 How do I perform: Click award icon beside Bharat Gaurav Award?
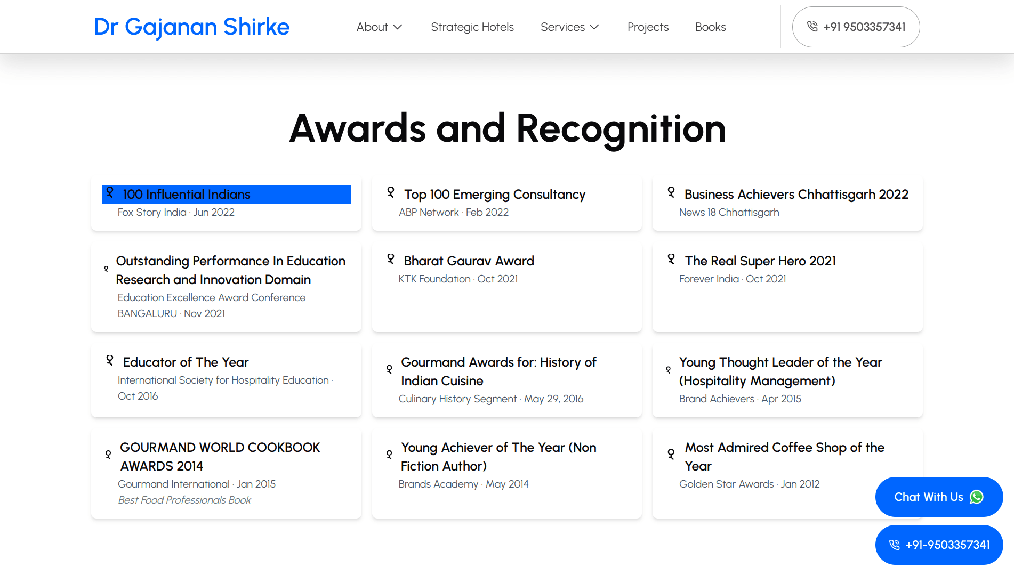click(391, 259)
